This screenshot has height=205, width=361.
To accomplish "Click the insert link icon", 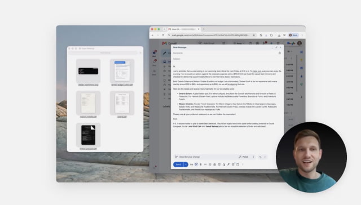I will [205, 164].
